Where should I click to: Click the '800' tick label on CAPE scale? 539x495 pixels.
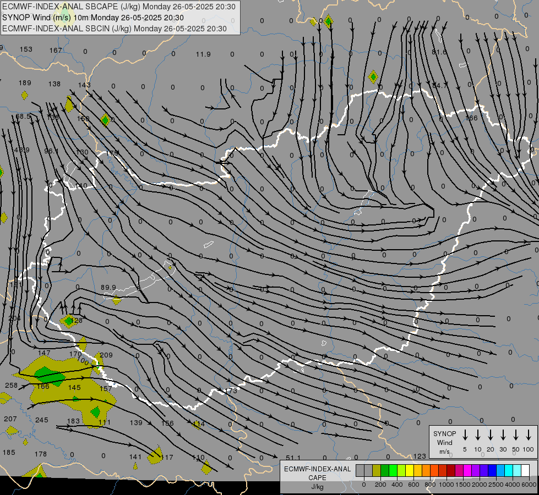pyautogui.click(x=430, y=485)
